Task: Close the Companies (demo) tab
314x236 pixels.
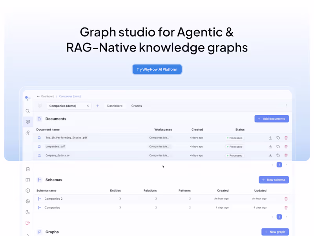Action: pos(88,106)
